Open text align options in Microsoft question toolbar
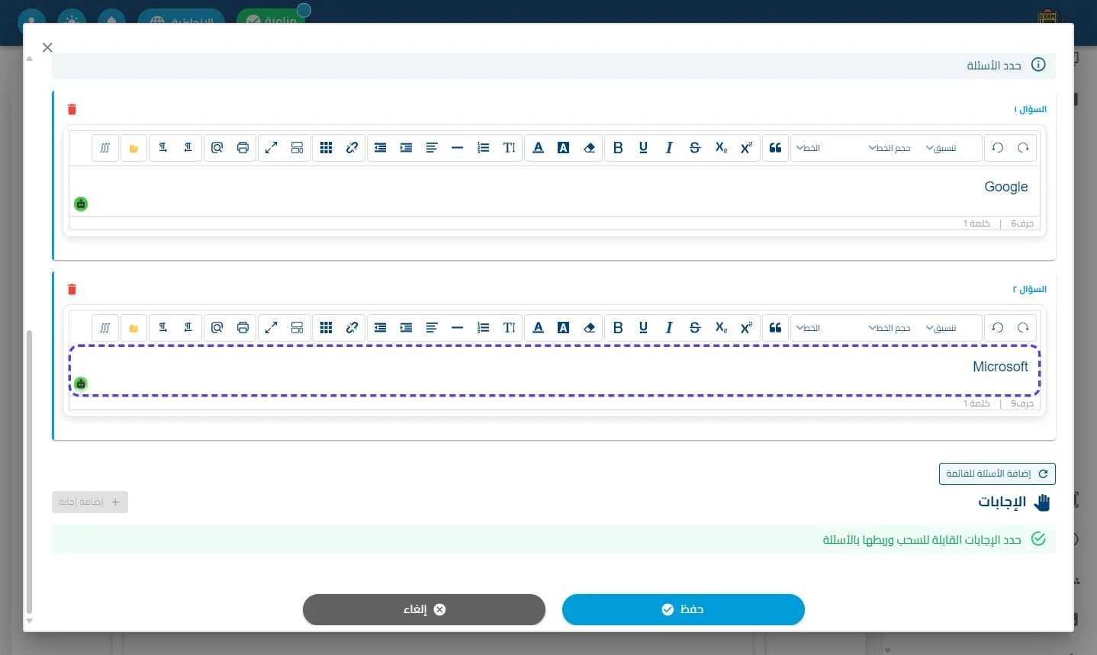This screenshot has height=655, width=1097. click(x=432, y=328)
